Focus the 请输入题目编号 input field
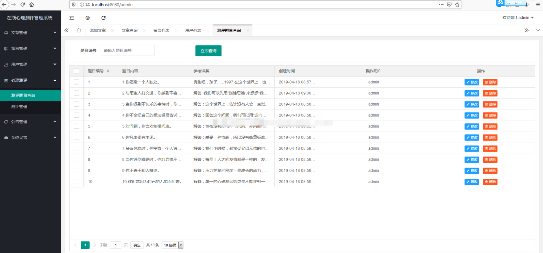This screenshot has width=543, height=253. click(128, 51)
